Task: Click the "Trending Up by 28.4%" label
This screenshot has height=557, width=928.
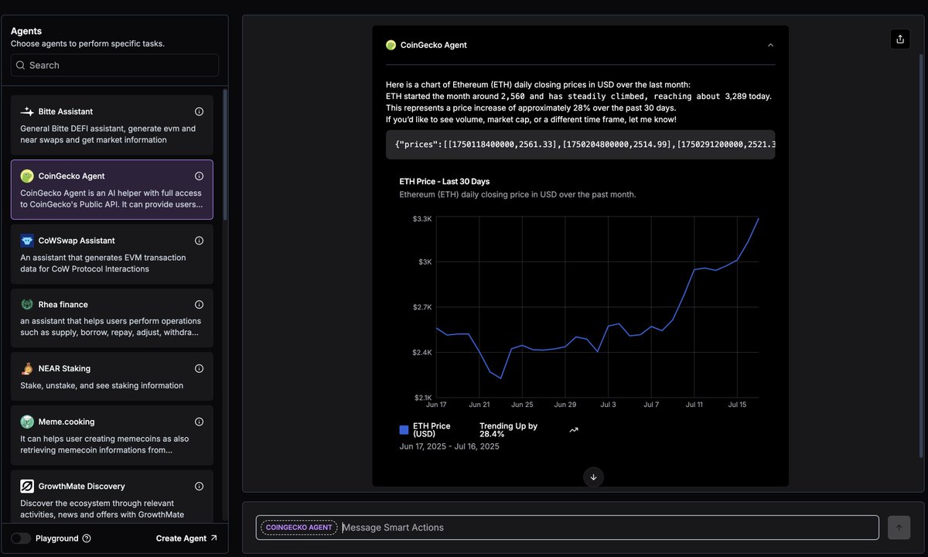Action: [508, 430]
